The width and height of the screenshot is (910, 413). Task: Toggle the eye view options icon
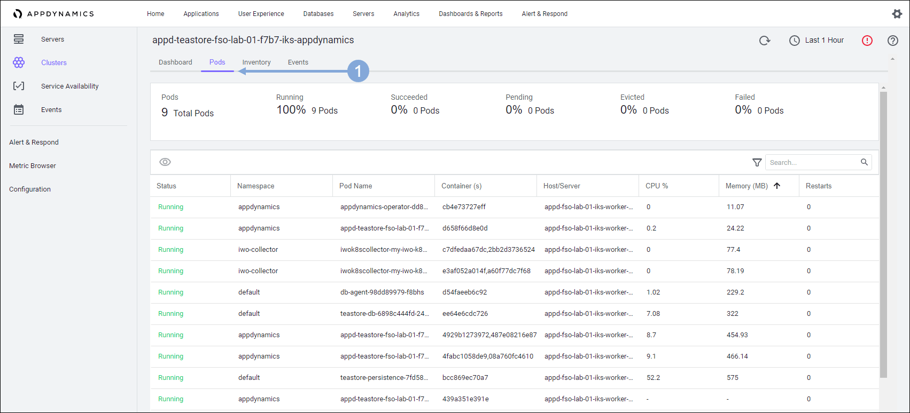point(165,162)
